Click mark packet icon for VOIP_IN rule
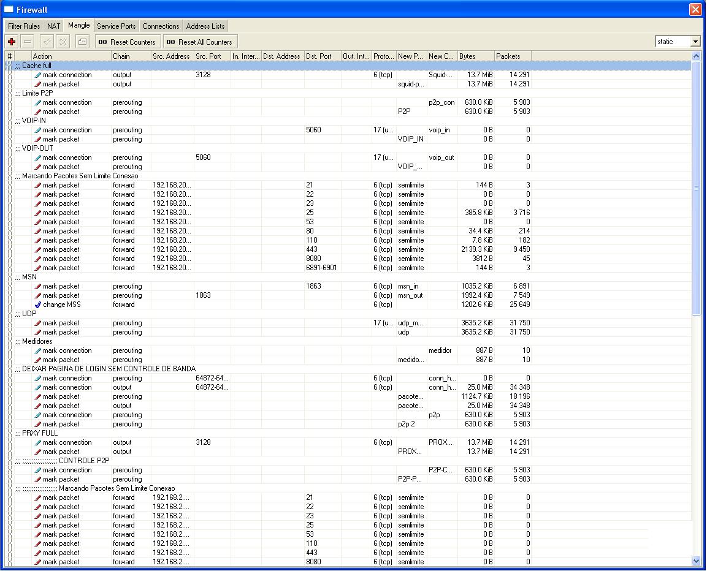Viewport: 707px width, 571px height. pos(38,139)
